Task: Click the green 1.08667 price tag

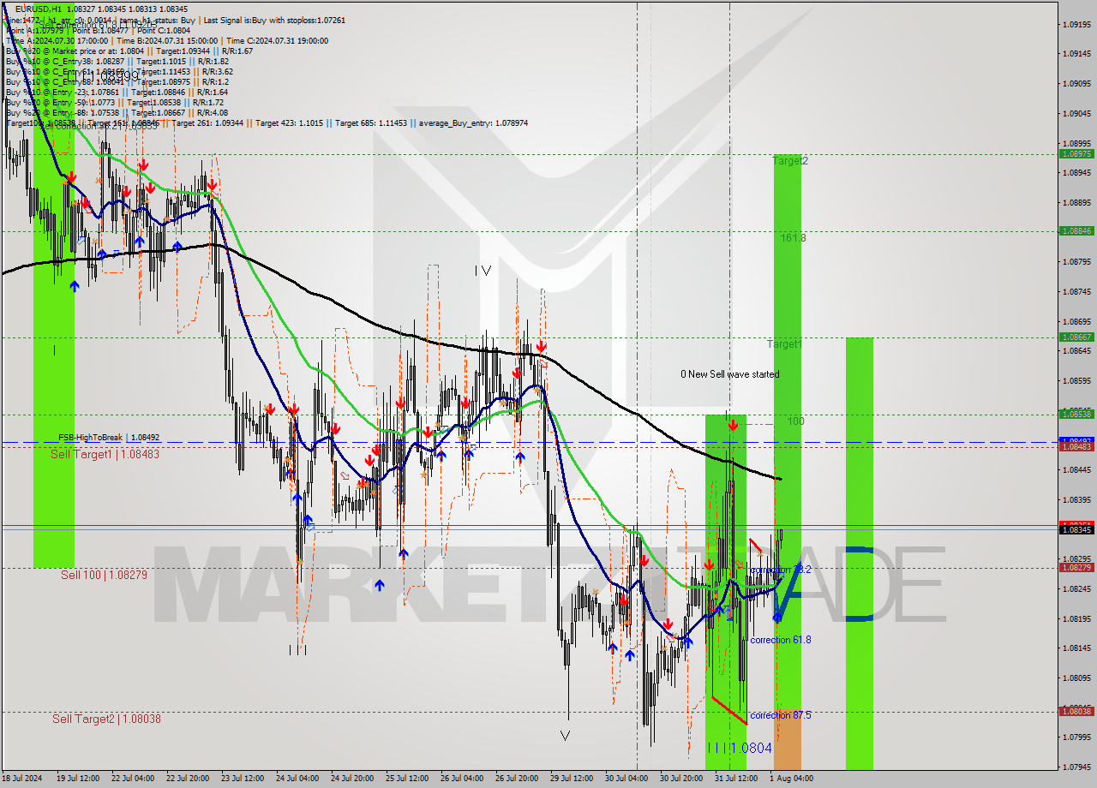Action: (x=1076, y=337)
